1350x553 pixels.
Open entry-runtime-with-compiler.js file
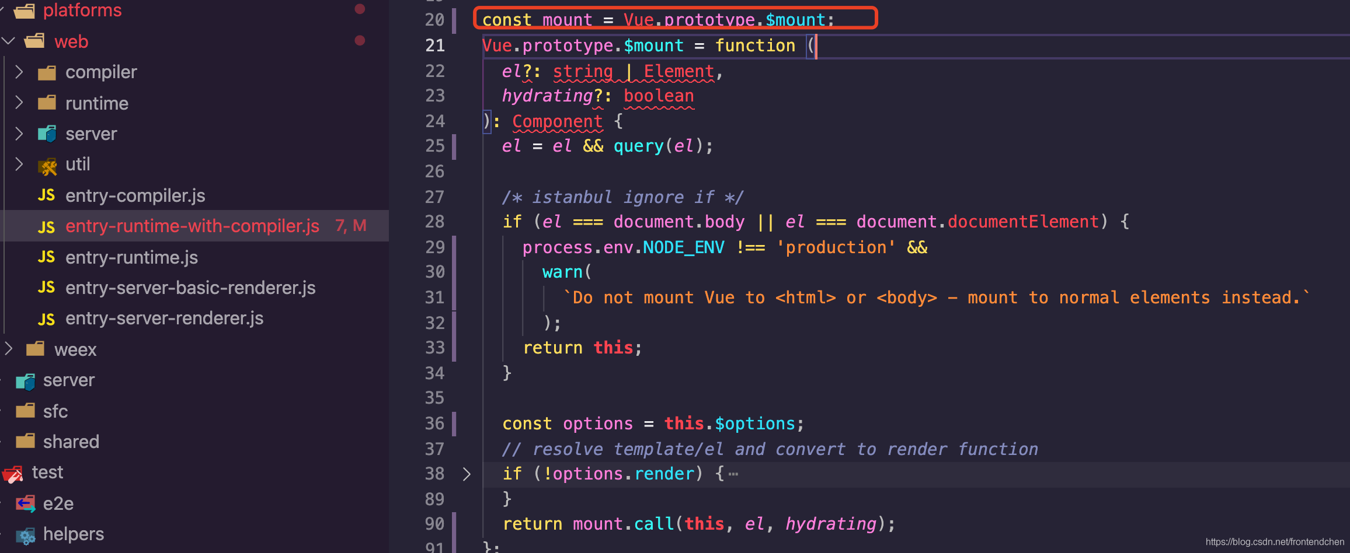(193, 226)
